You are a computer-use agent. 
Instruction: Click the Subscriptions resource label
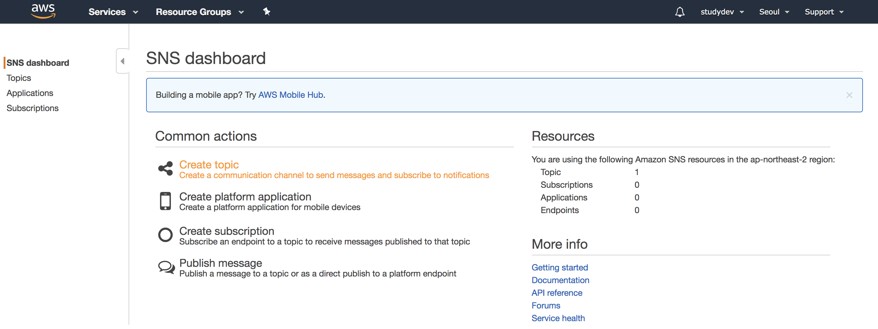pos(566,185)
